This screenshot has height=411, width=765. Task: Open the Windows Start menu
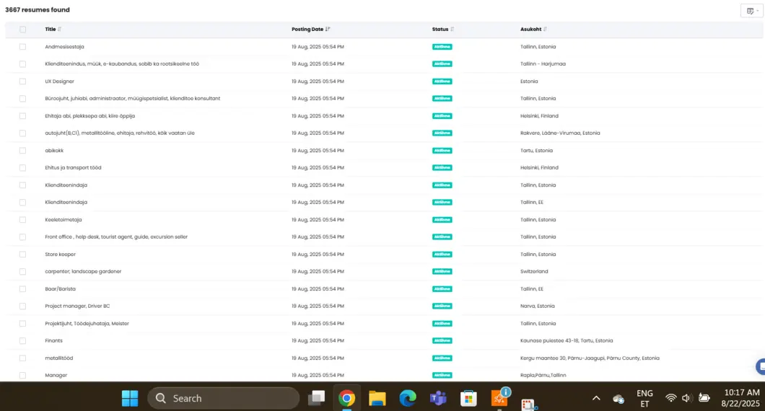(130, 398)
